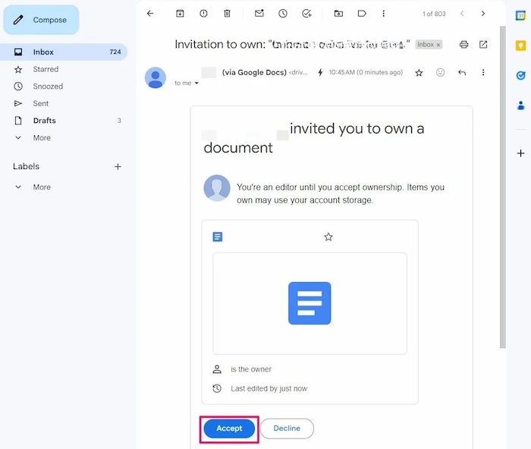Click 'Last edited by just now' text
The height and width of the screenshot is (449, 531).
click(269, 388)
